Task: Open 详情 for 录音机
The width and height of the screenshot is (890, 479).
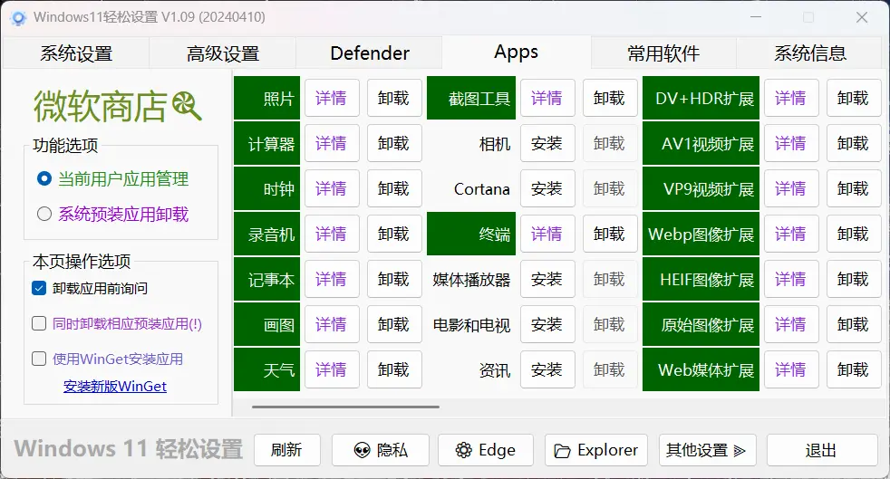Action: pos(332,235)
